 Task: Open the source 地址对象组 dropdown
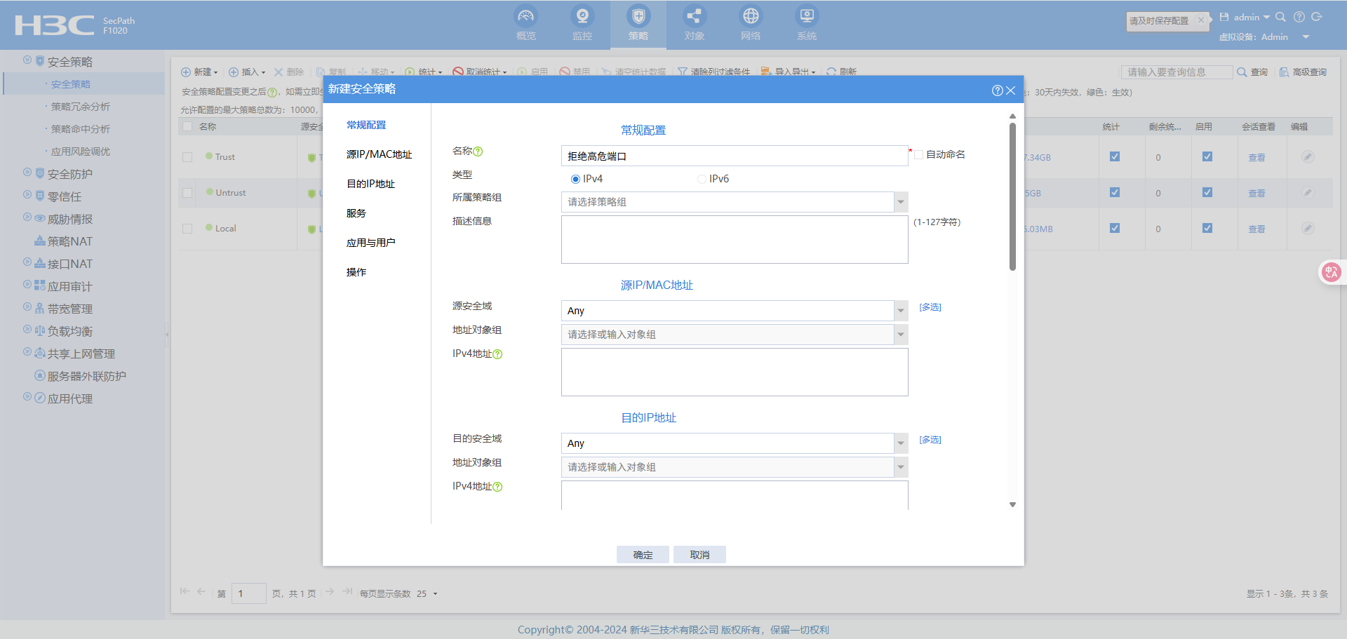[x=901, y=335]
